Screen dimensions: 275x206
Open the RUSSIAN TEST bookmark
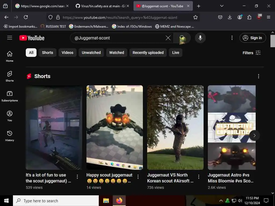coord(53,27)
